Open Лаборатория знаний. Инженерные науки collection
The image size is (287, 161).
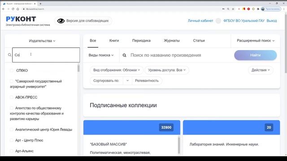pyautogui.click(x=224, y=144)
